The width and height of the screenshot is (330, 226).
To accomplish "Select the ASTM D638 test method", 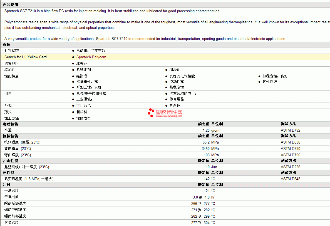I will tap(291, 142).
